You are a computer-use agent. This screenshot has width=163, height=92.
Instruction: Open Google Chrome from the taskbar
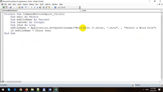click(21, 90)
